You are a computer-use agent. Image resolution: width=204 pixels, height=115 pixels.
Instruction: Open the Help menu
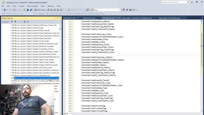coord(58,6)
